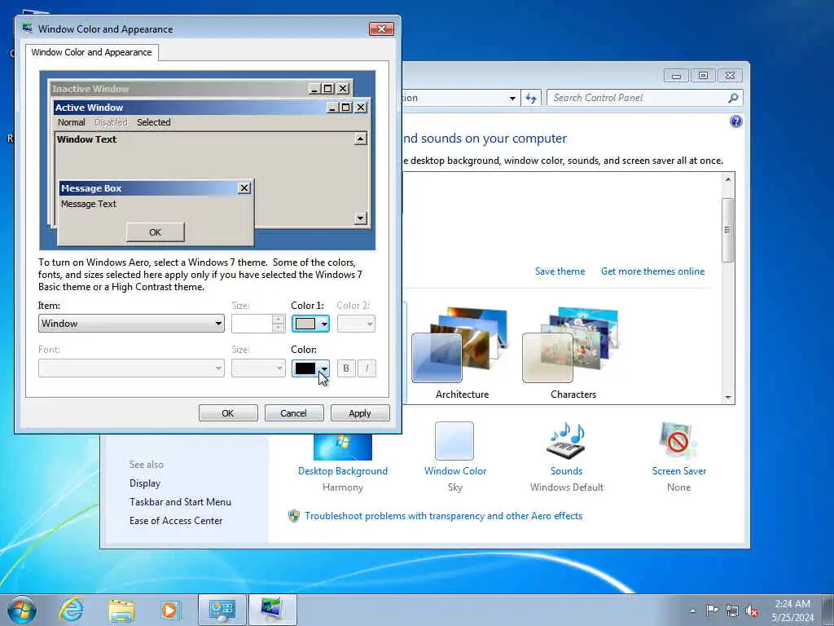Click the themes list scrollbar thumb
The image size is (834, 626).
[x=727, y=229]
